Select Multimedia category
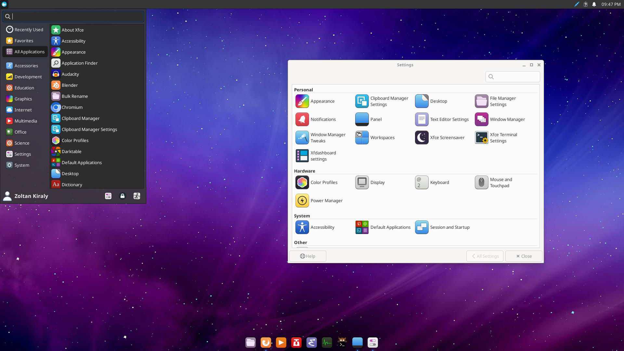Viewport: 624px width, 351px height. 25,121
